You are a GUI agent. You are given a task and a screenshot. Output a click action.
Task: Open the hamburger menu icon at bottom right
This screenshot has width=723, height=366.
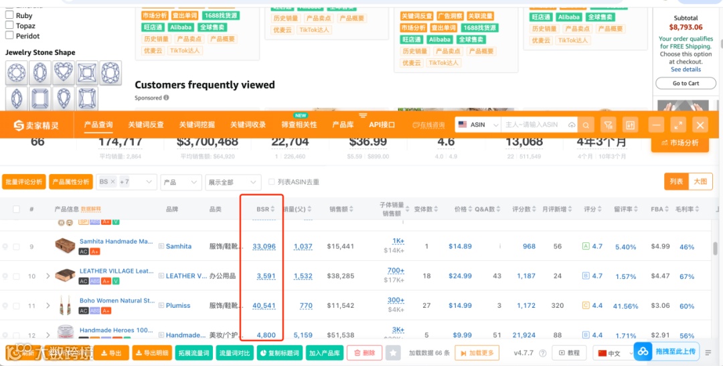pos(708,353)
